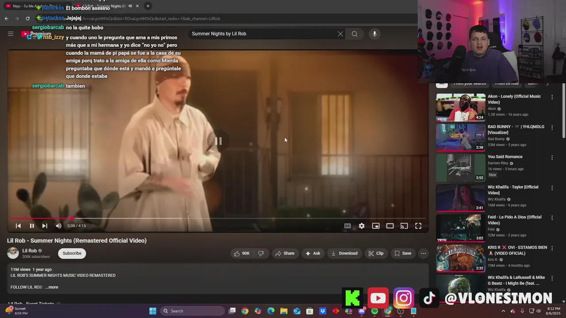The width and height of the screenshot is (566, 318).
Task: Expand the description with ...more
Action: [x=52, y=287]
